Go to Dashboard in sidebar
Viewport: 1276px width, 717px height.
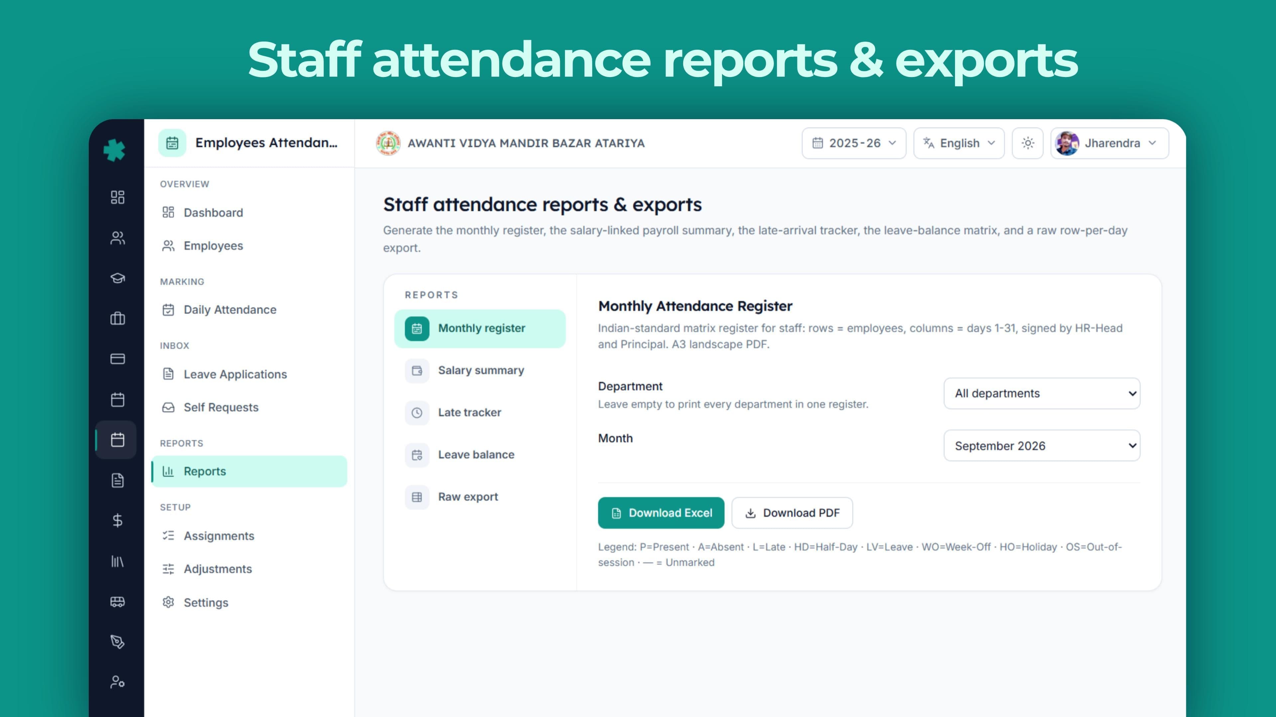tap(249, 212)
